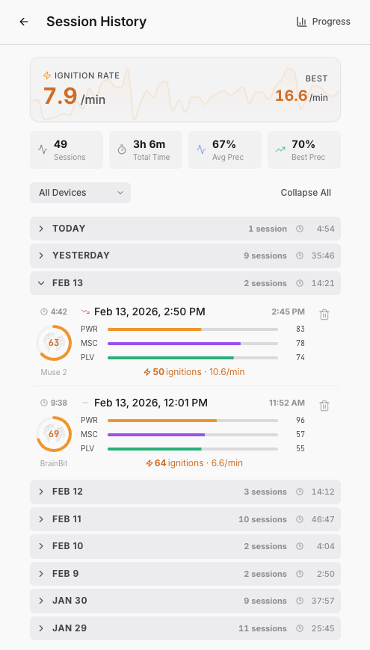The width and height of the screenshot is (370, 650).
Task: Expand the YESTERDAY group
Action: pos(185,256)
